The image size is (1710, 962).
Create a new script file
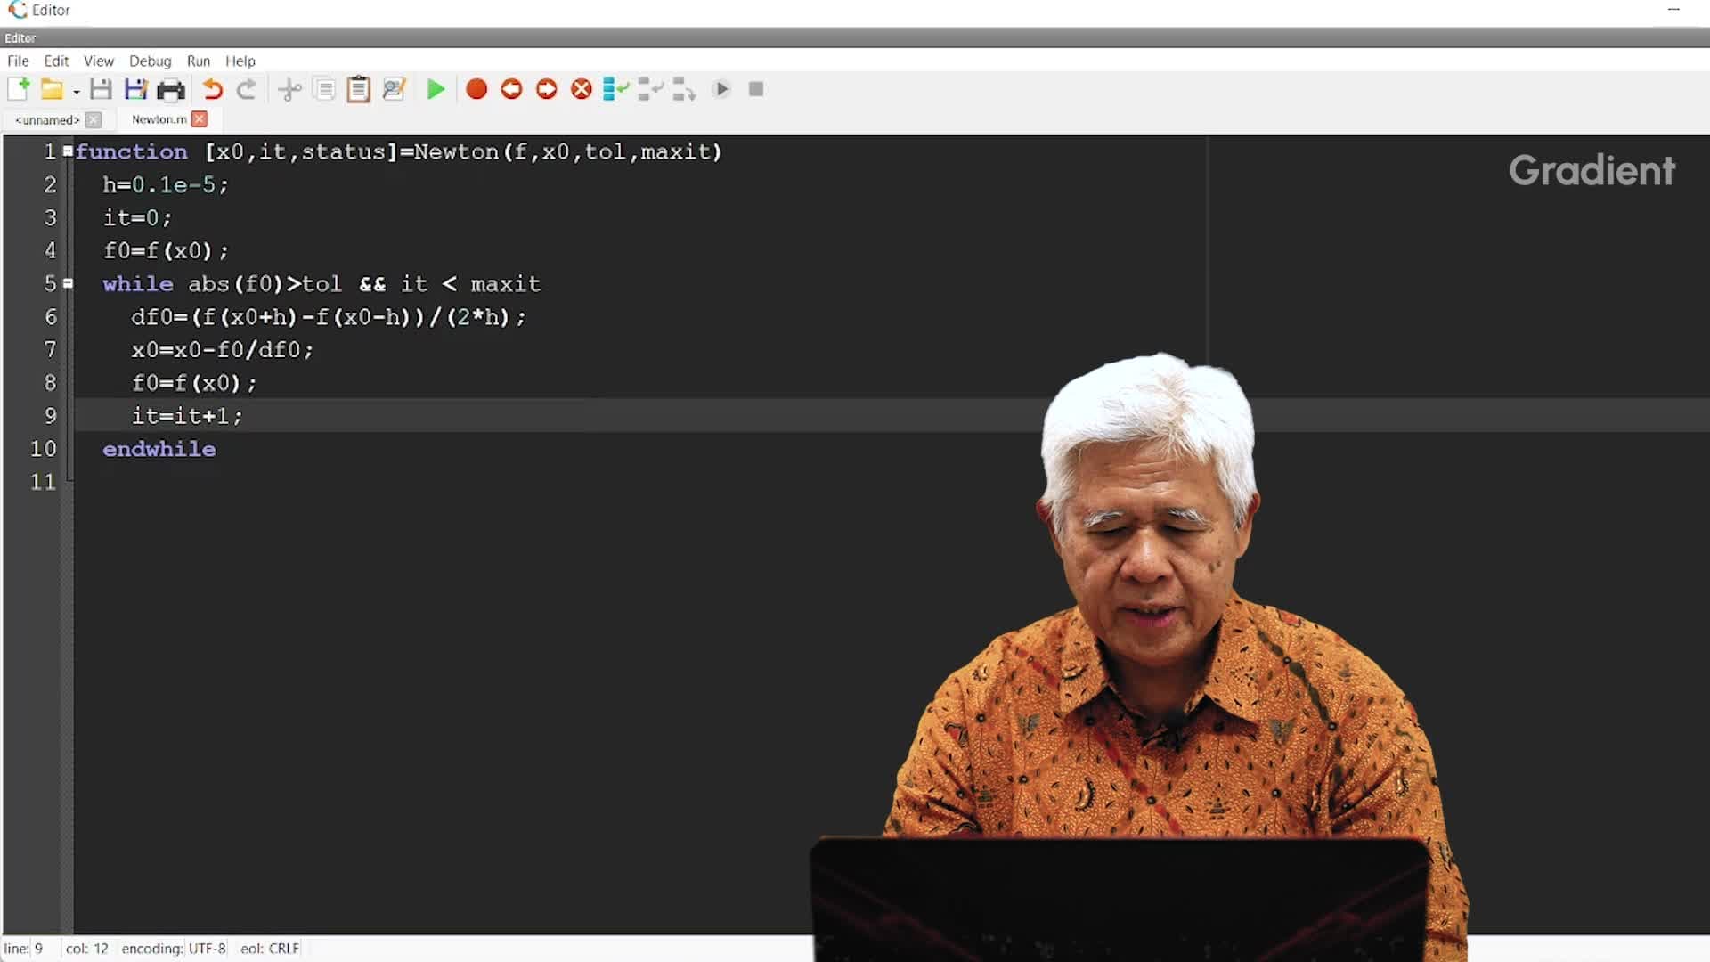[x=19, y=89]
